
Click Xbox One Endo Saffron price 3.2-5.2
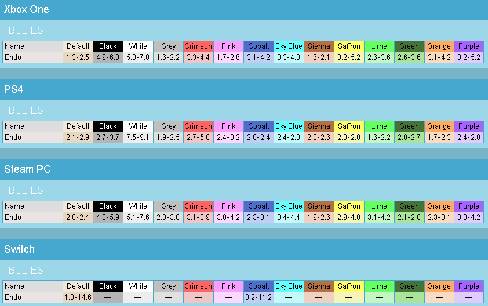tap(349, 57)
